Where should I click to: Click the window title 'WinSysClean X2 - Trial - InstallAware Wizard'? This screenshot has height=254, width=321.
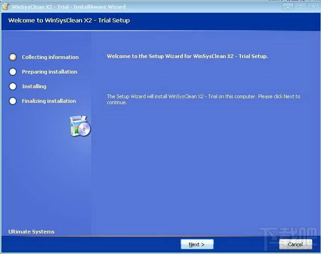point(69,7)
